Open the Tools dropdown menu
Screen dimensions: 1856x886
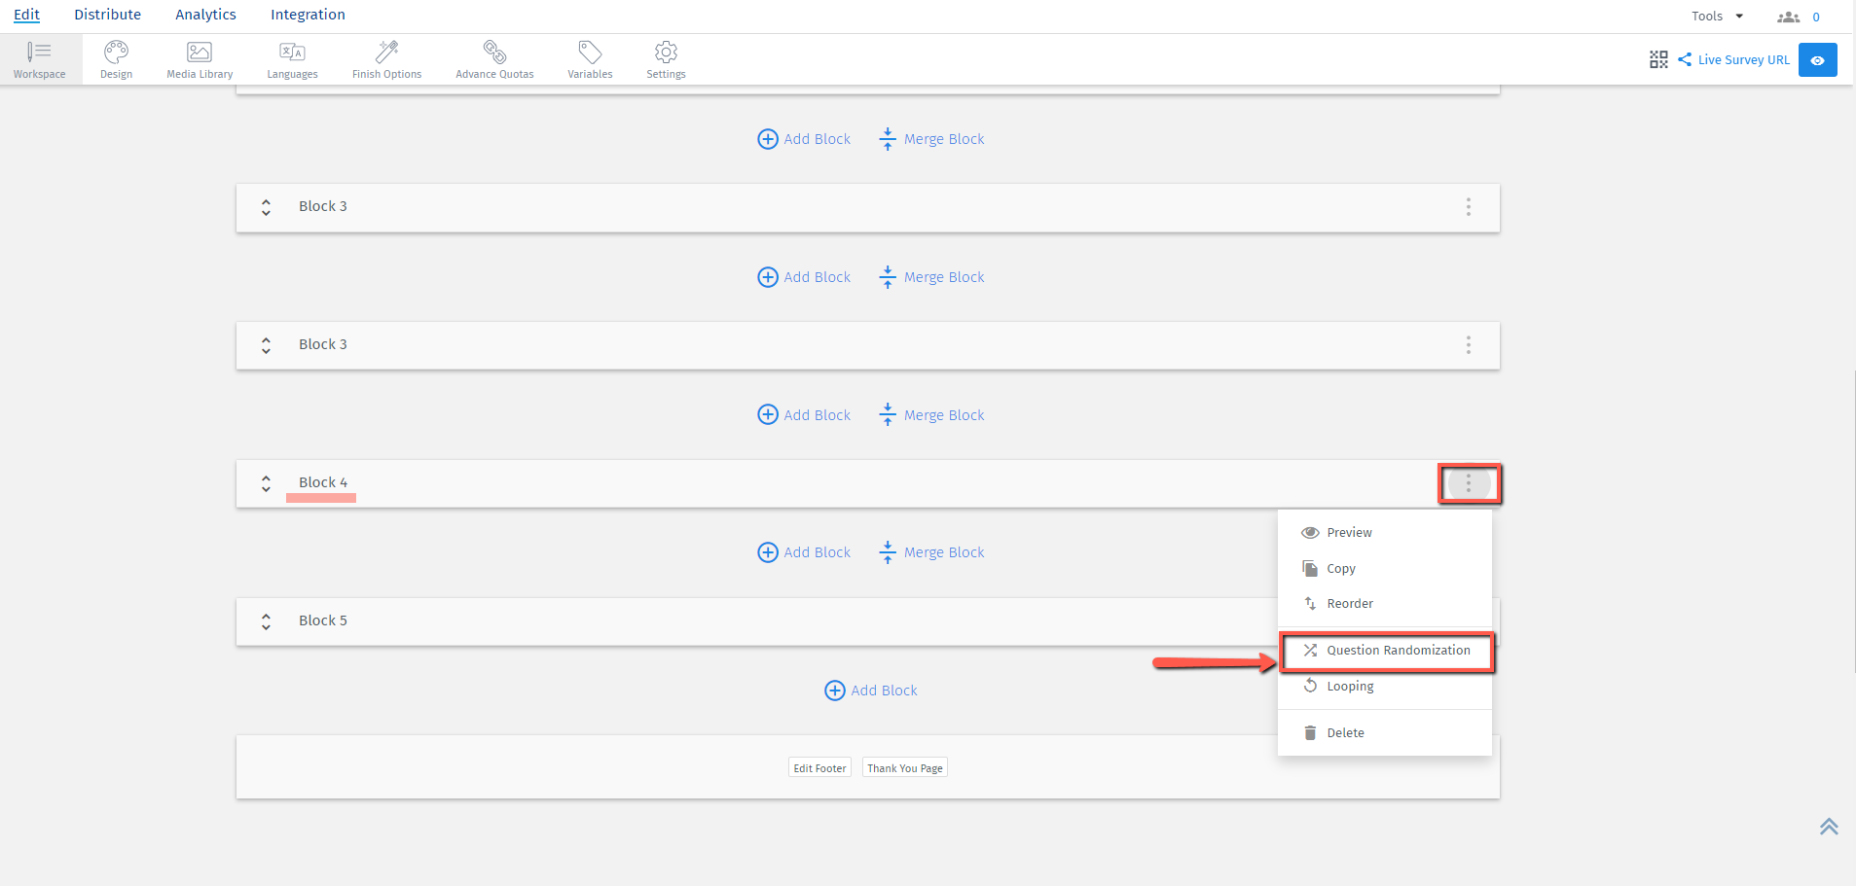point(1717,17)
